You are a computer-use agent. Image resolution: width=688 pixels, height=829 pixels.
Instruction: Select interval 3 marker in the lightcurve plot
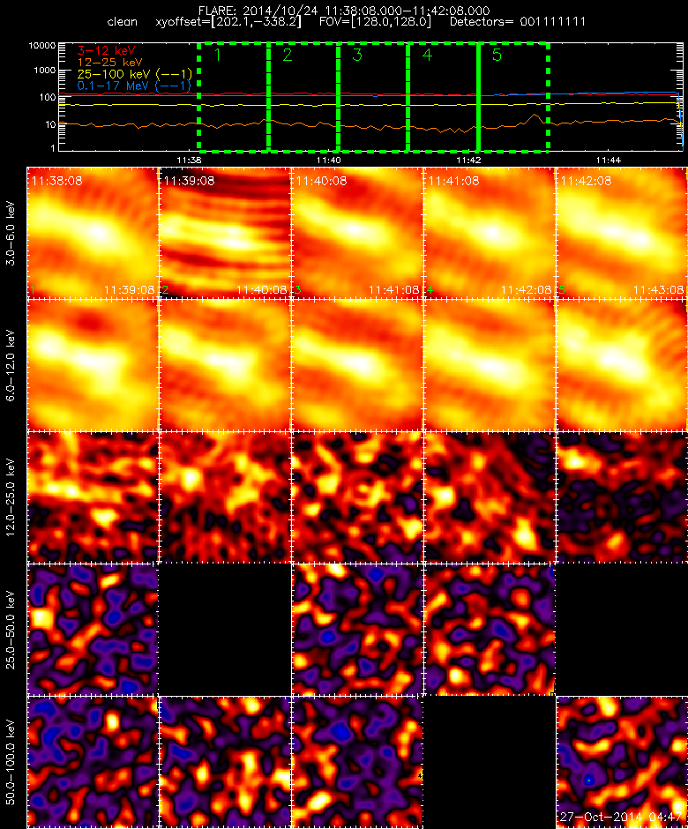357,55
